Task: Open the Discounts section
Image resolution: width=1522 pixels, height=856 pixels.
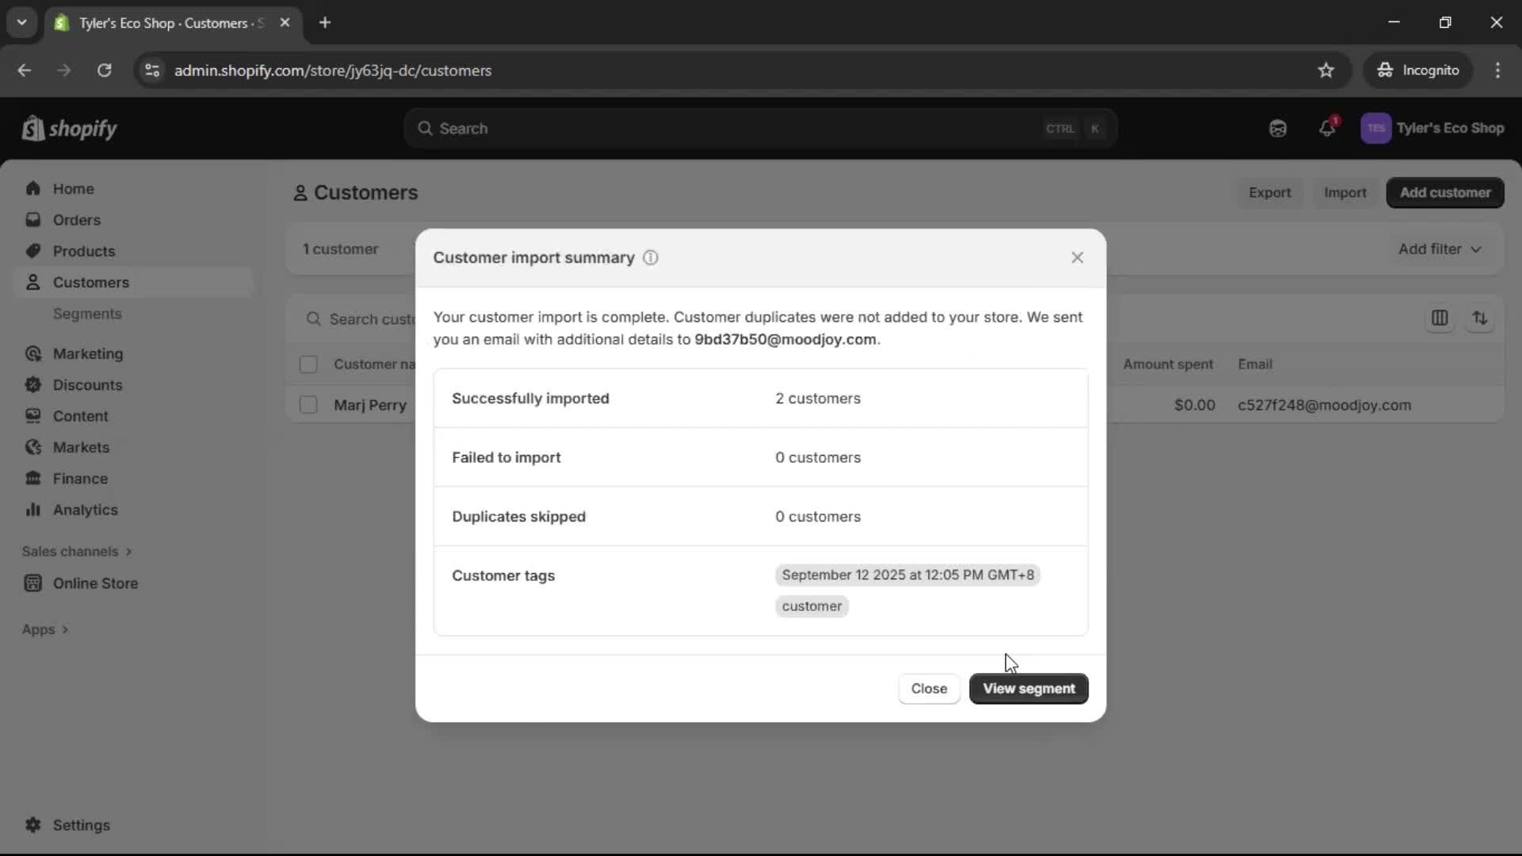Action: (88, 385)
